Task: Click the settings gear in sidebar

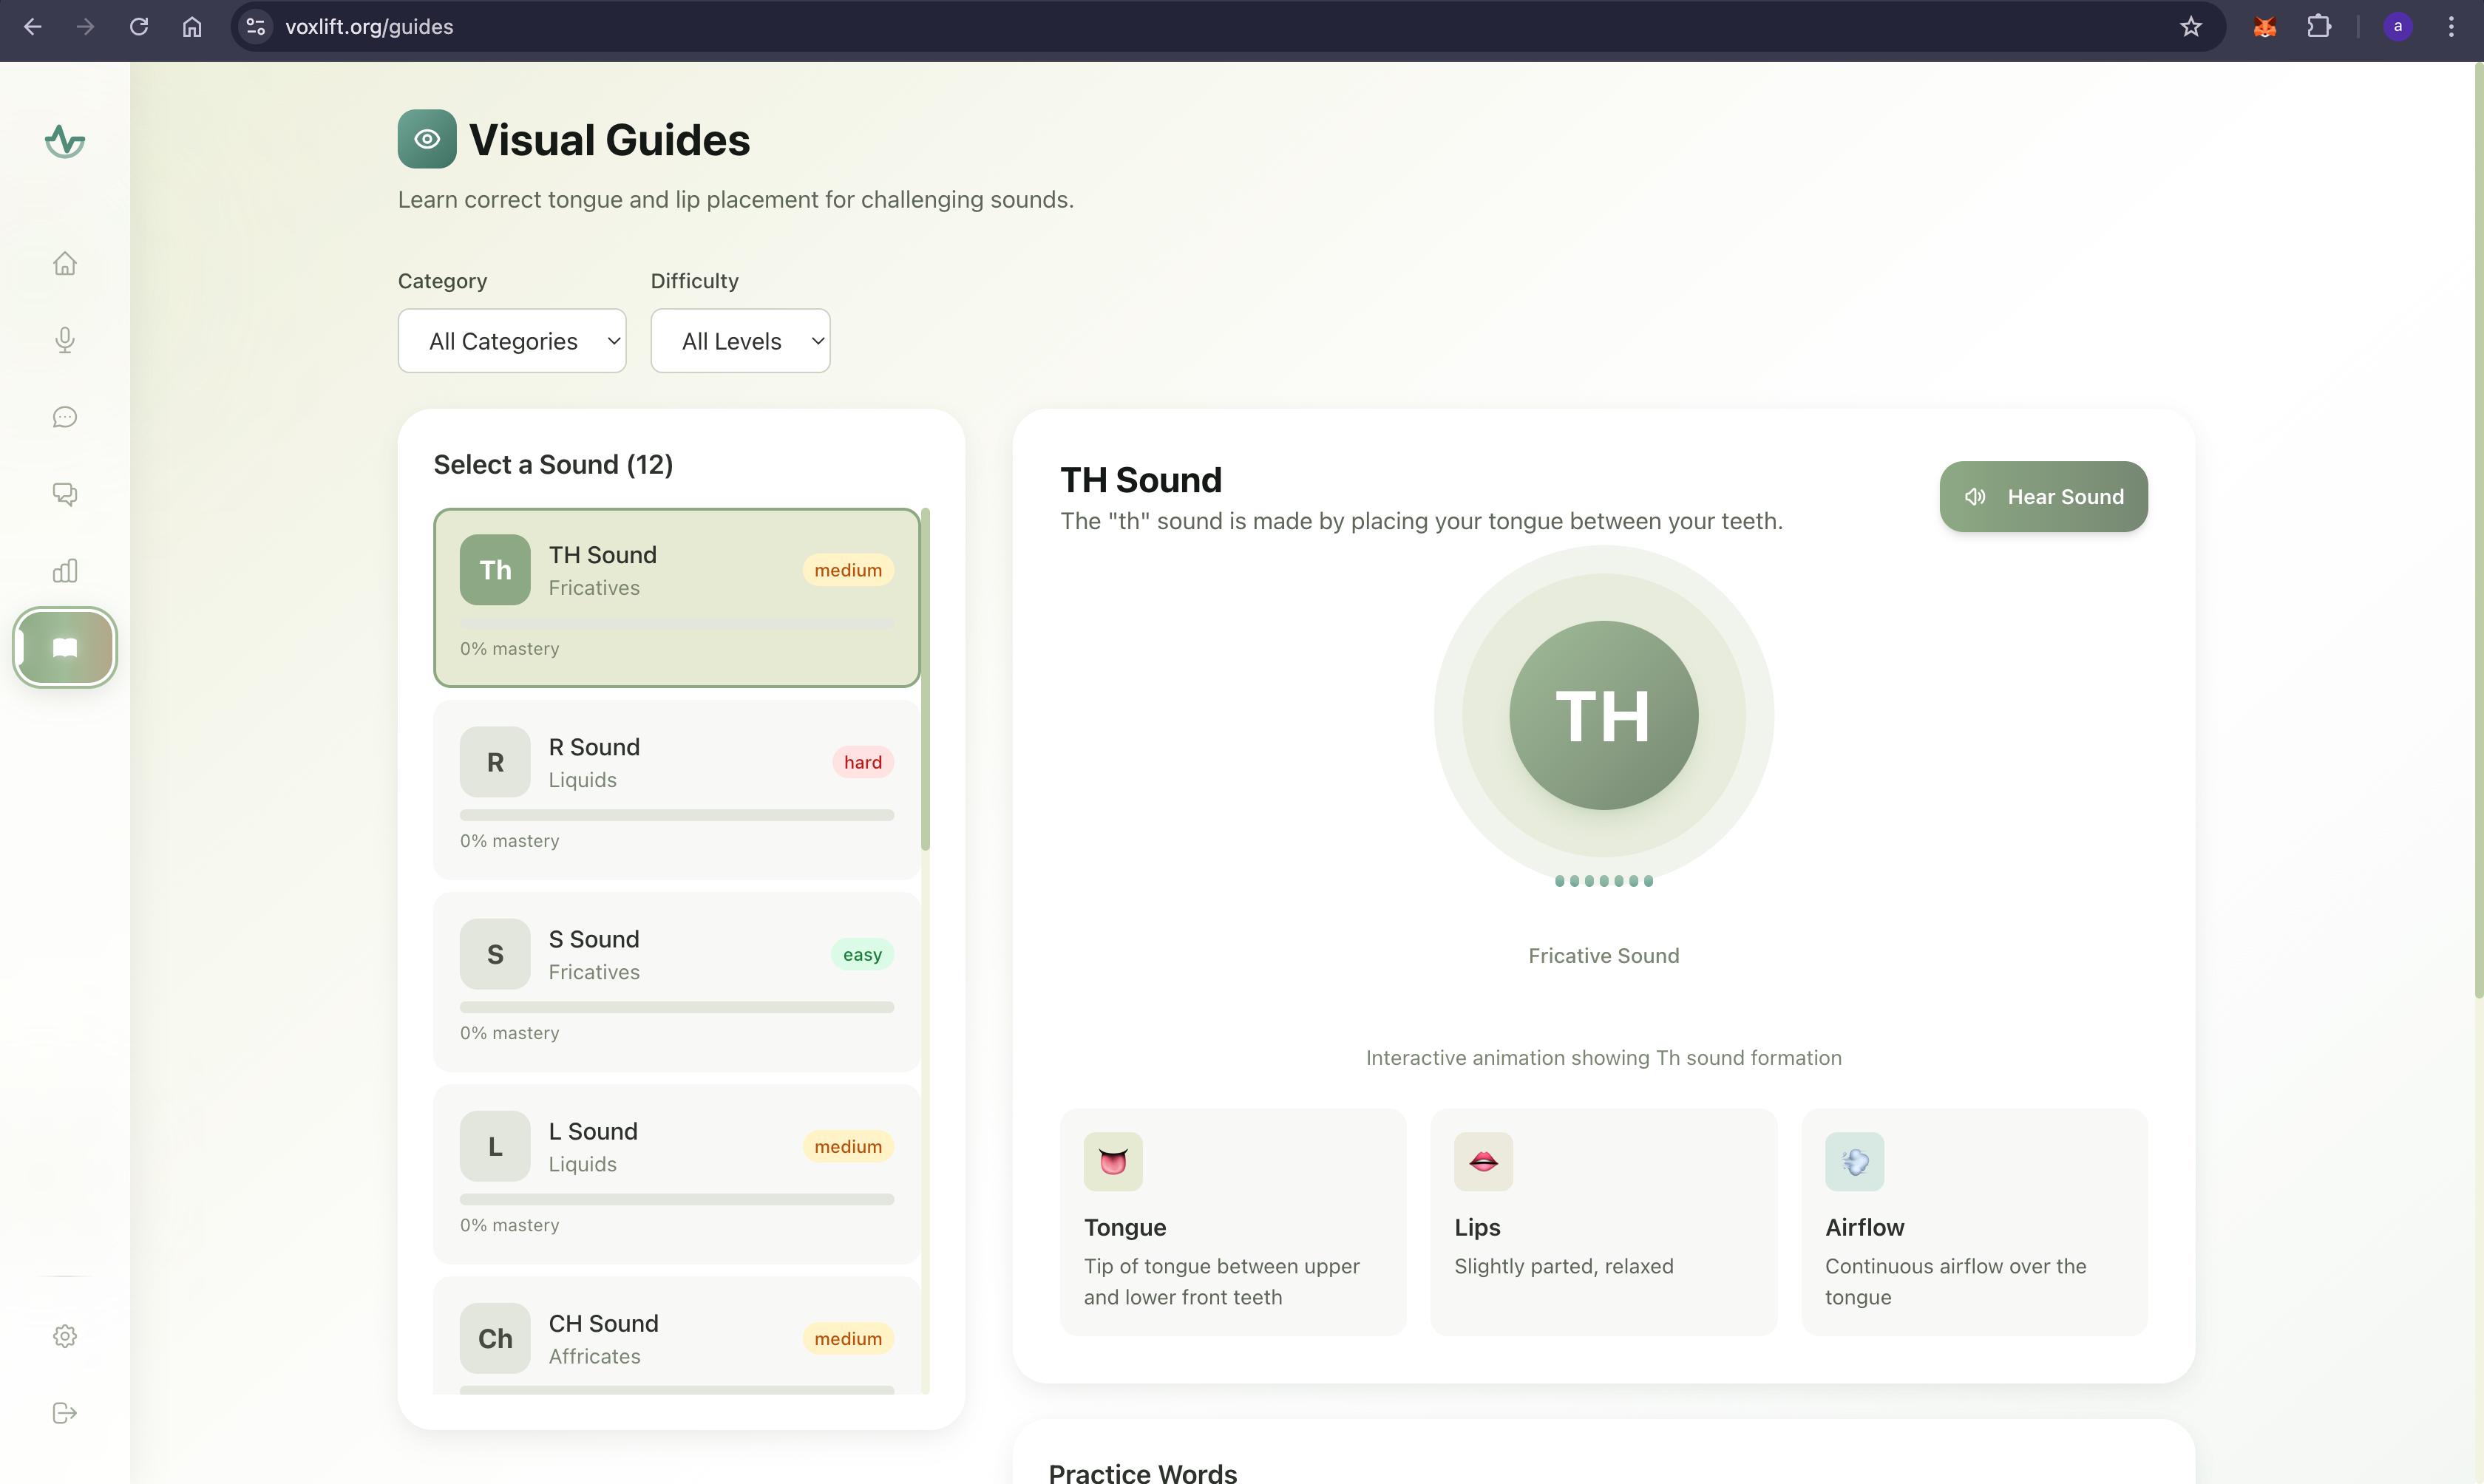Action: click(x=65, y=1336)
